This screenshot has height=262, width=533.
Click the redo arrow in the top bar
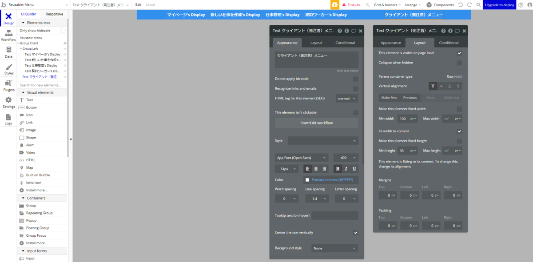tap(469, 5)
